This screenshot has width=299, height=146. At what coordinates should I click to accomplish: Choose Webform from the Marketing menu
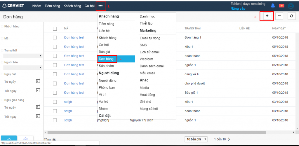pyautogui.click(x=146, y=59)
